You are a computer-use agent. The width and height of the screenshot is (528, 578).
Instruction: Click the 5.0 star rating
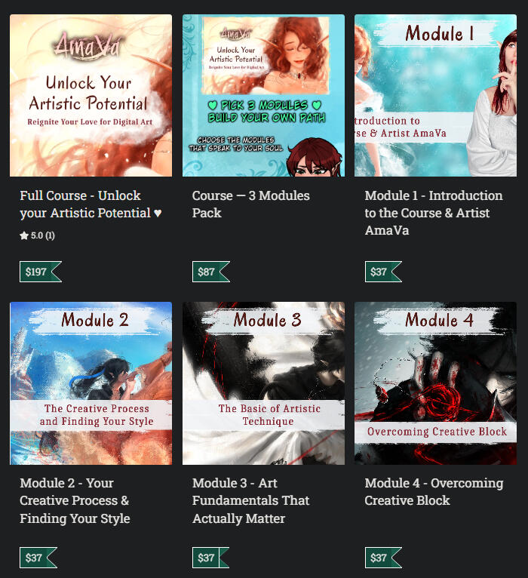coord(37,235)
